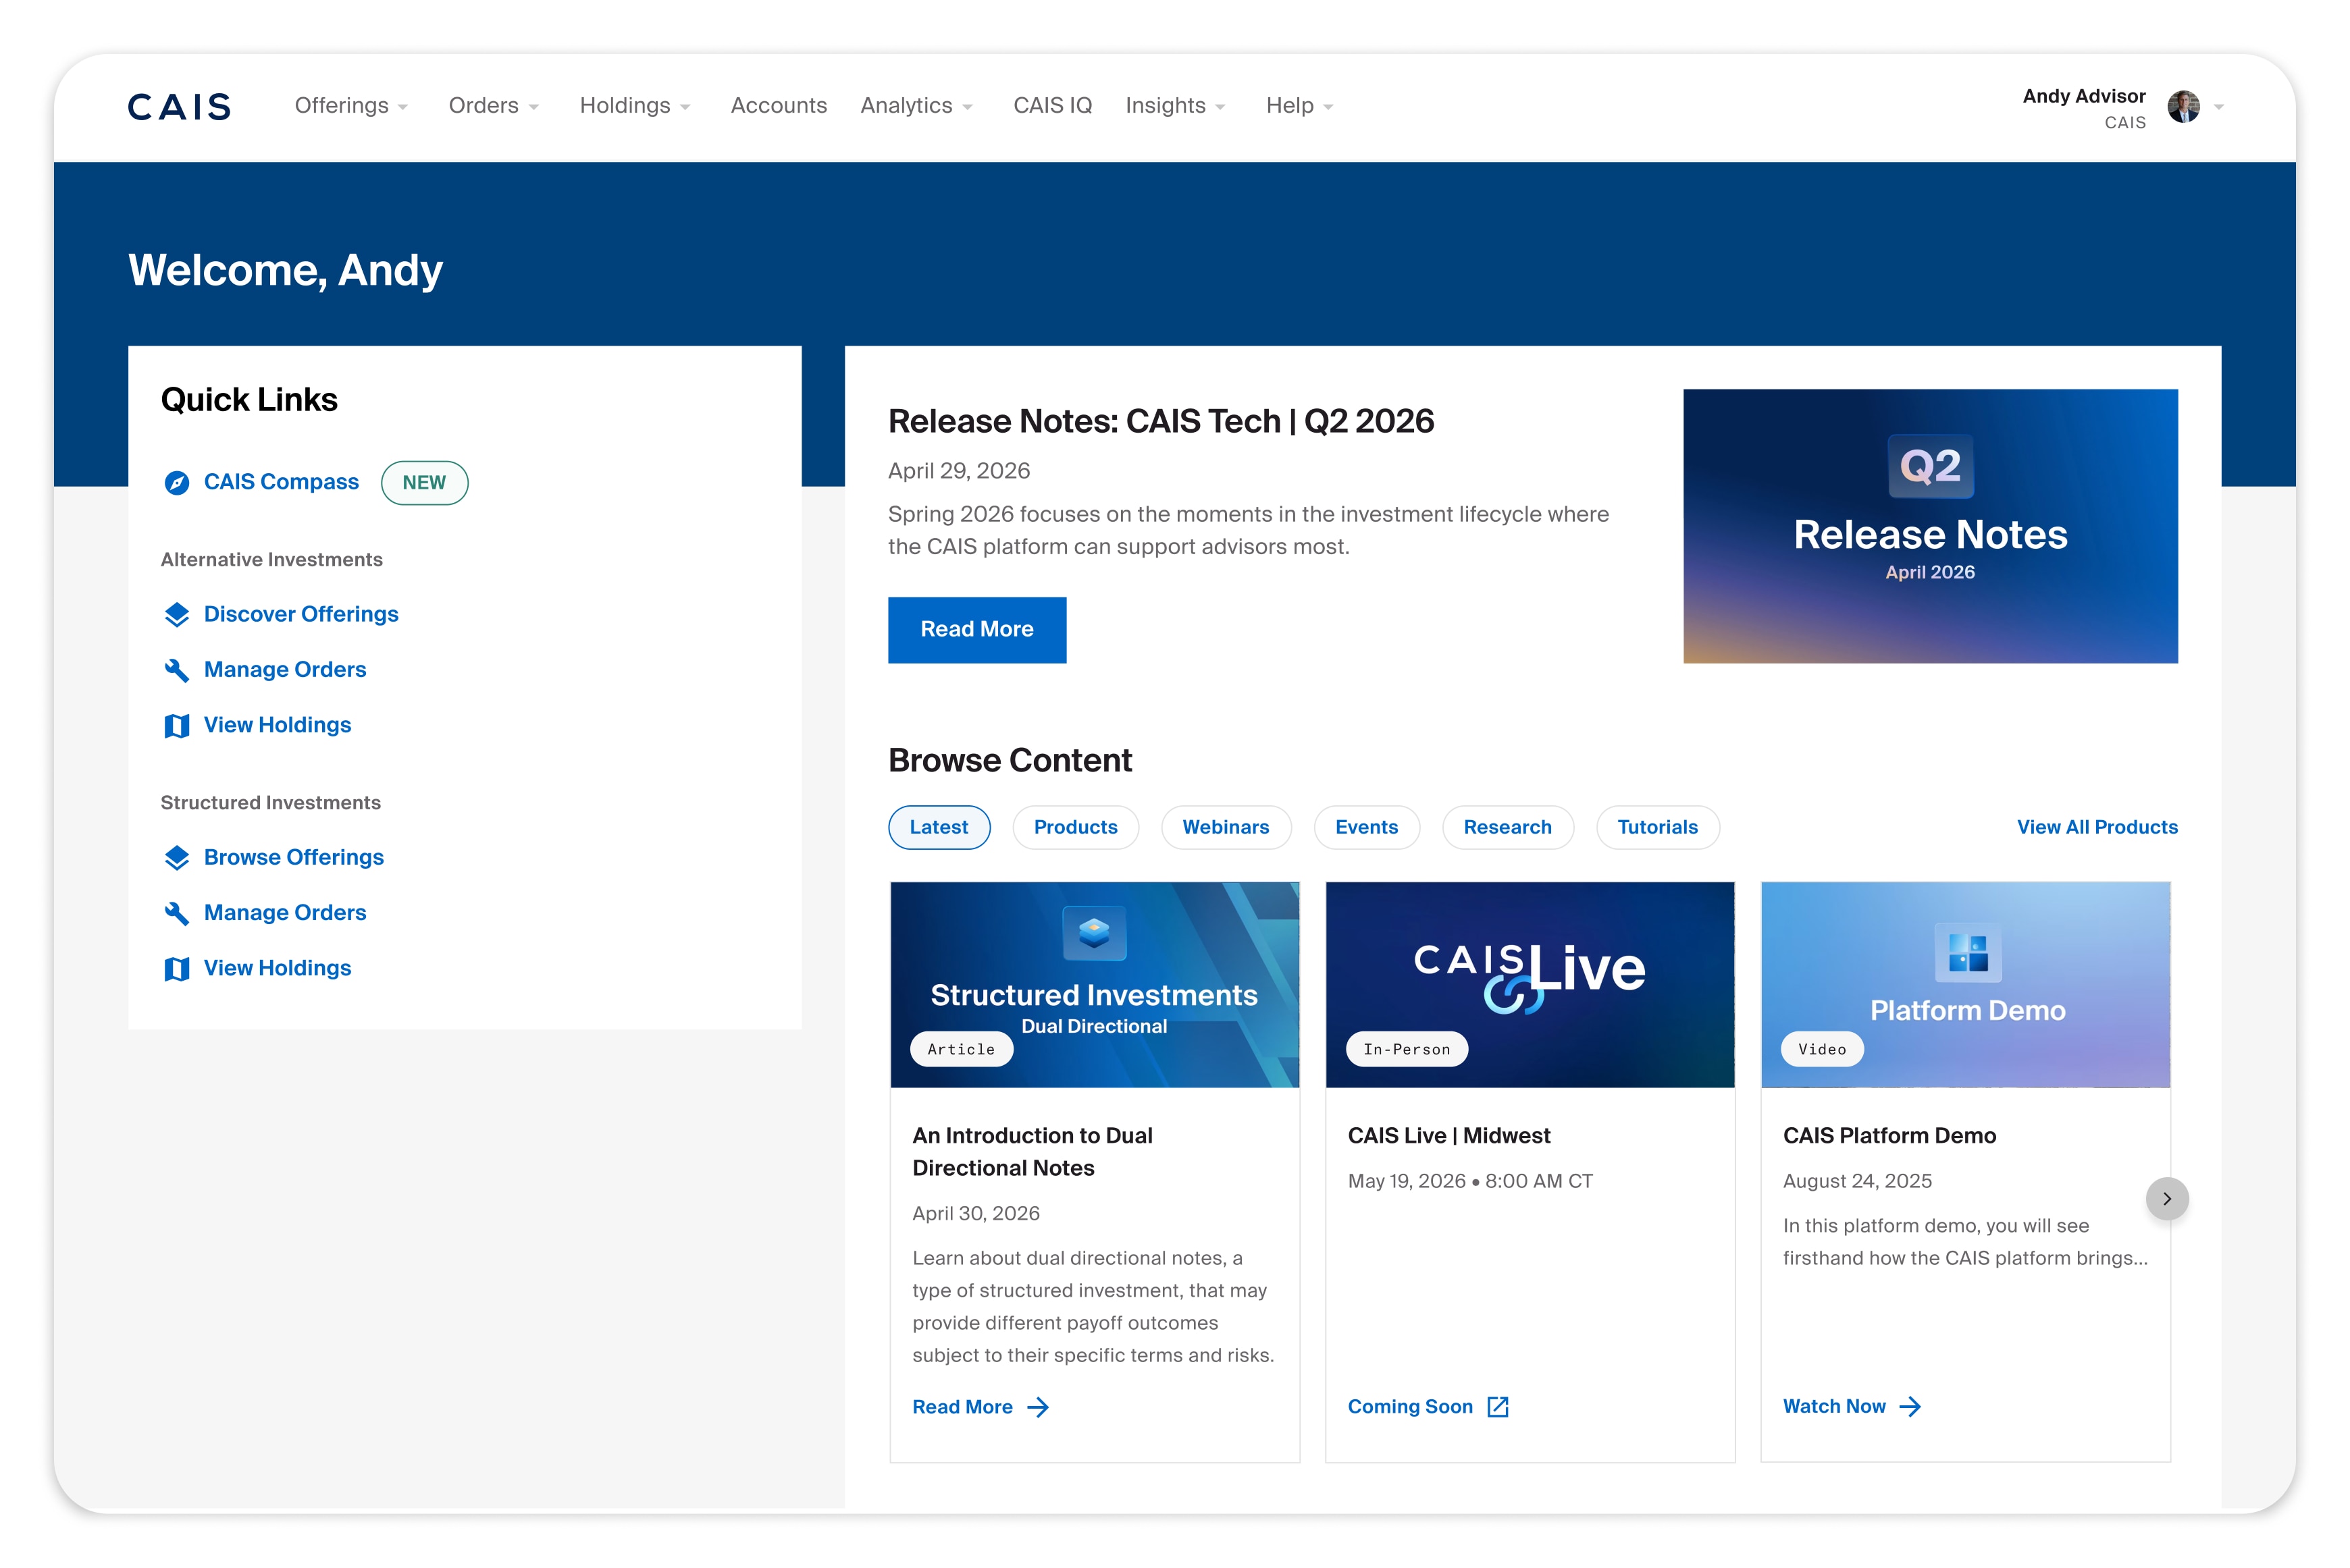
Task: Click Manage Orders under Structured Investments
Action: coord(285,913)
